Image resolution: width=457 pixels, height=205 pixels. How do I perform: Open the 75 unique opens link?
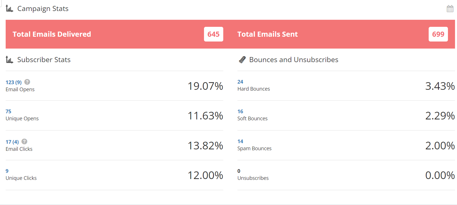tap(8, 112)
